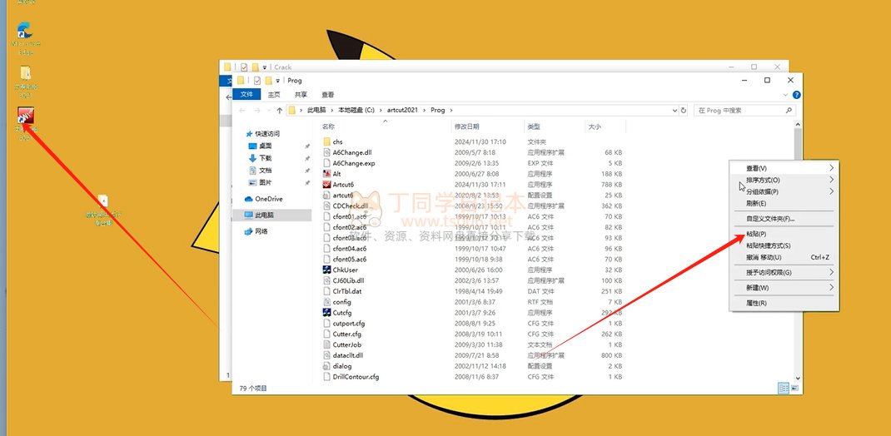The height and width of the screenshot is (436, 891).
Task: Open the File tab in Prog window
Action: 246,94
